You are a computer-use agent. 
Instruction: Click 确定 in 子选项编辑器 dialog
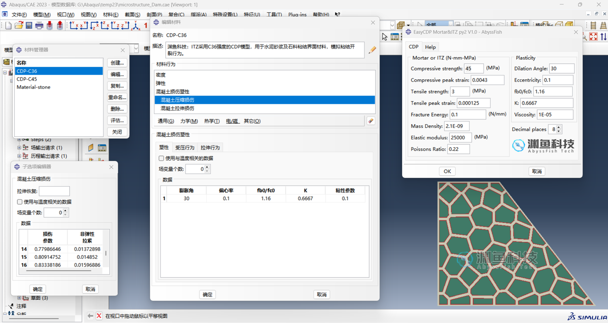pyautogui.click(x=38, y=289)
